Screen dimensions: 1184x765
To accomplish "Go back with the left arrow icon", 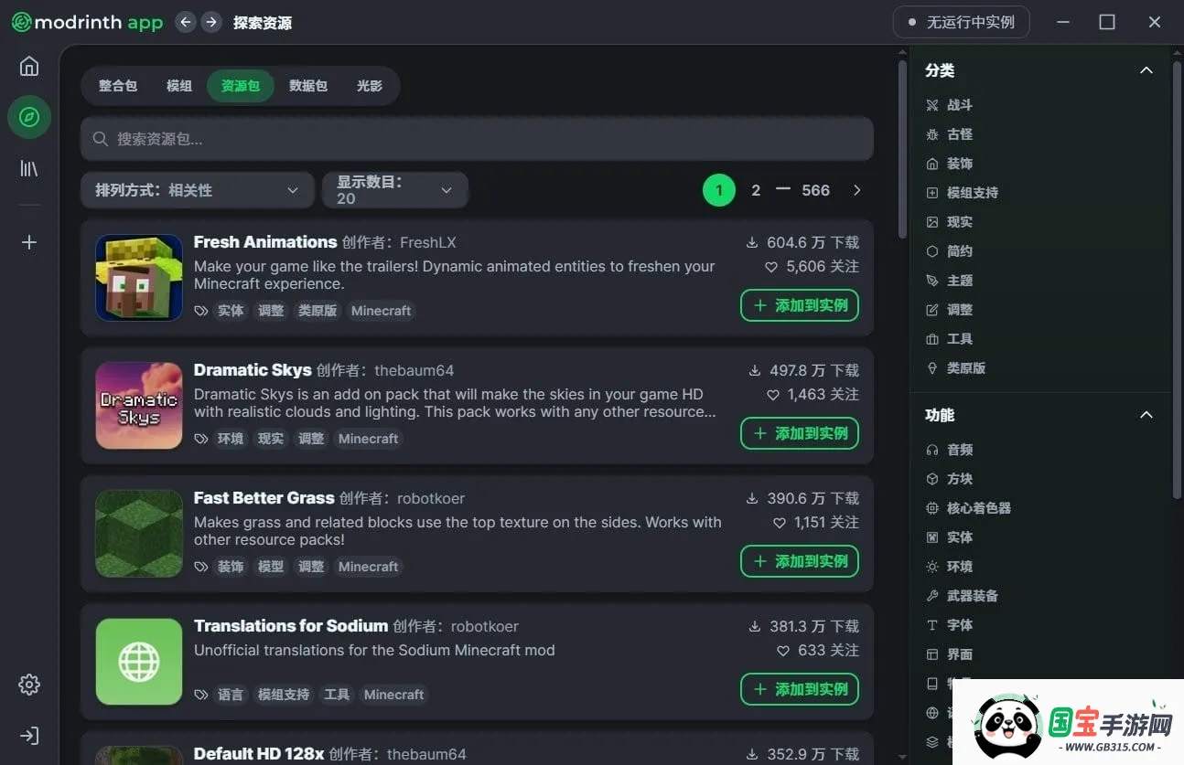I will pos(186,22).
